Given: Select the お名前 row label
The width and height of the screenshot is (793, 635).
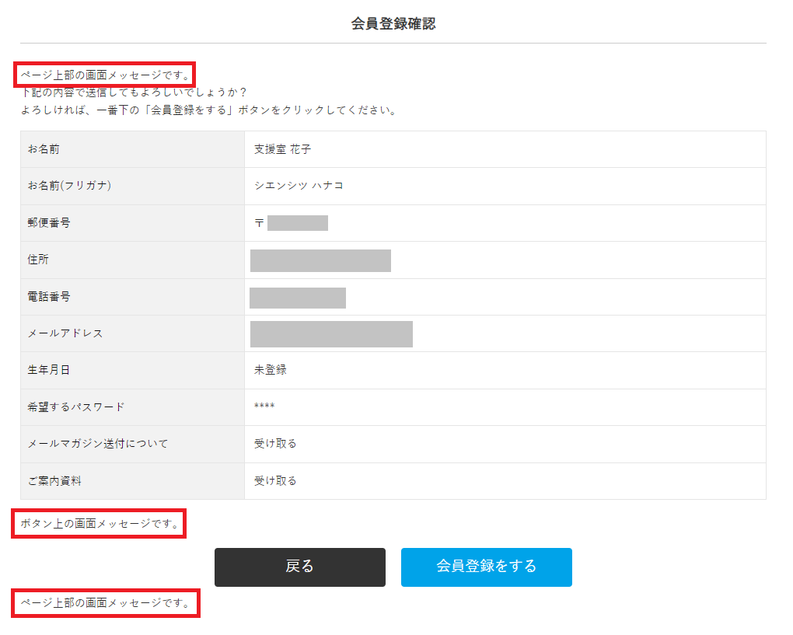Looking at the screenshot, I should point(44,148).
